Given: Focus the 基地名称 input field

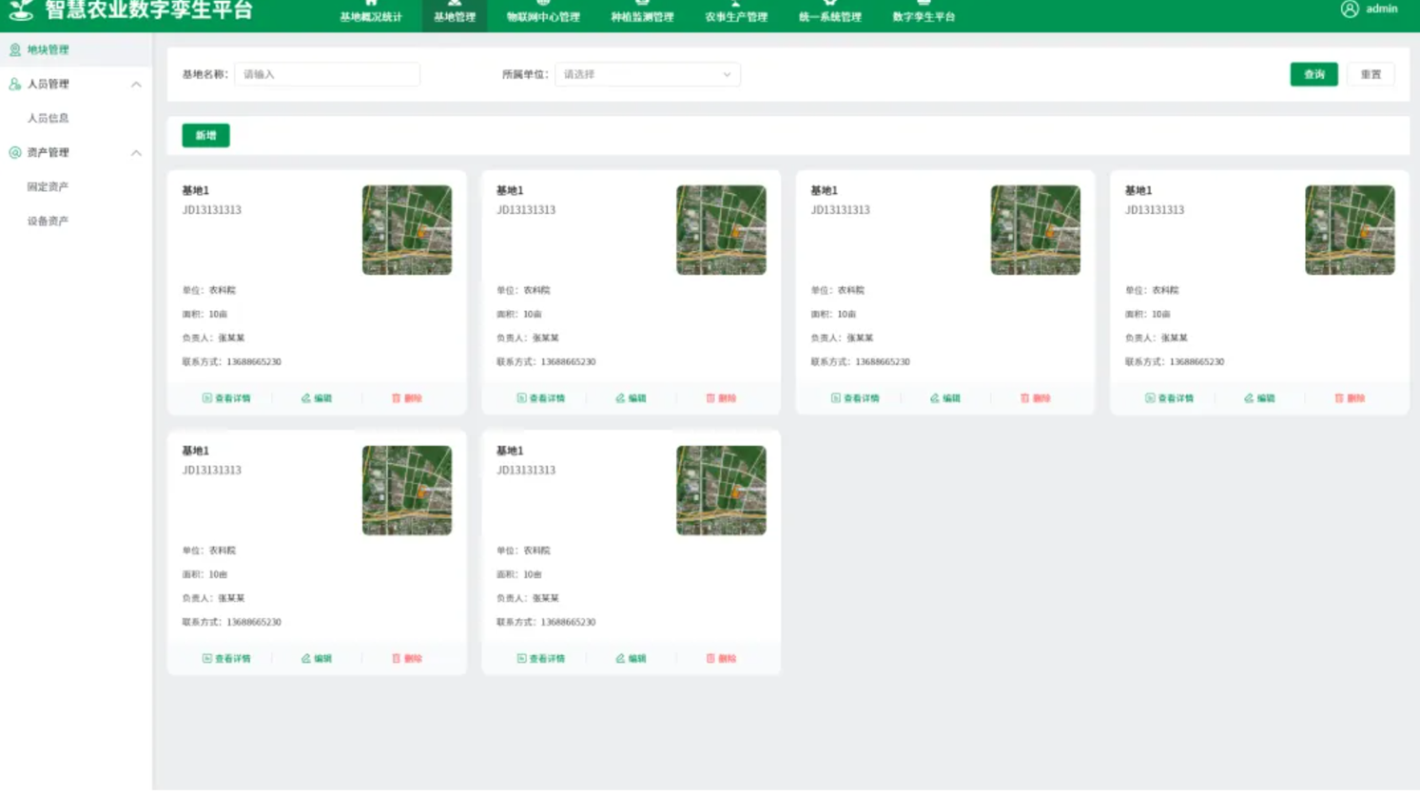Looking at the screenshot, I should tap(327, 74).
